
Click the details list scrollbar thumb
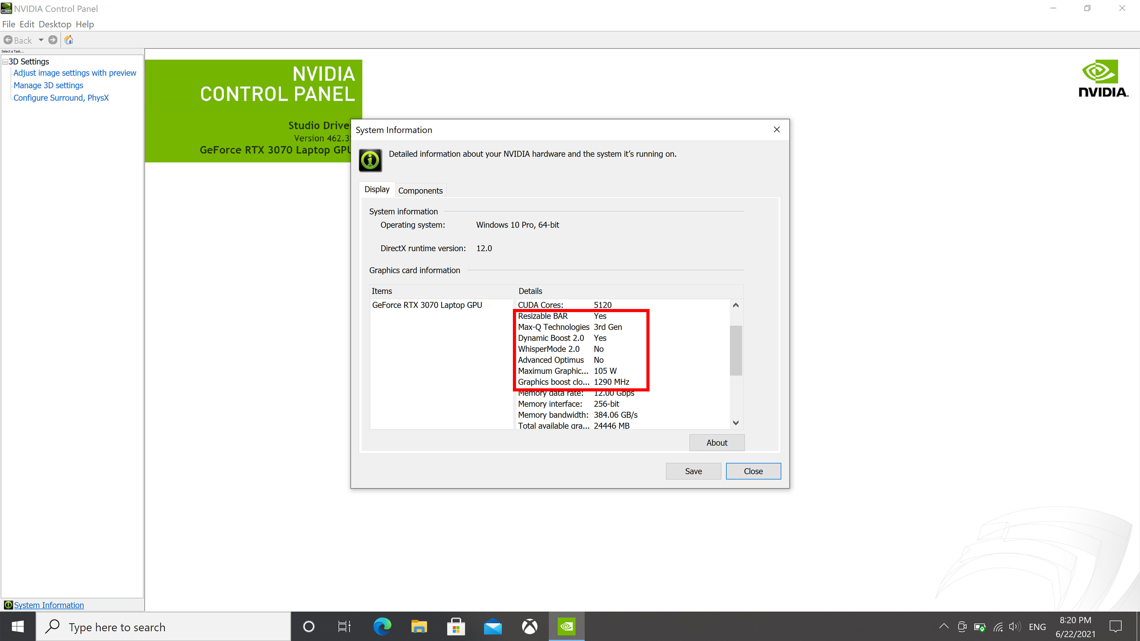pyautogui.click(x=735, y=350)
